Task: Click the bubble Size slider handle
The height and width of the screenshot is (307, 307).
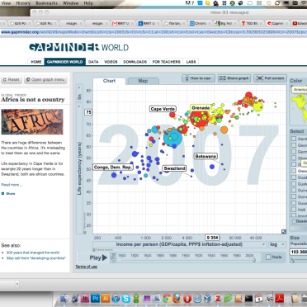Action: (x=292, y=260)
